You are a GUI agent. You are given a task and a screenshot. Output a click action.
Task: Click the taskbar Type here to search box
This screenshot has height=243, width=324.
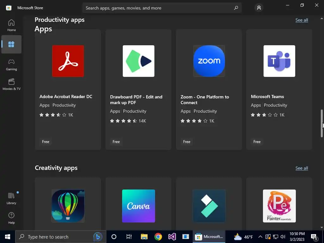tap(61, 237)
